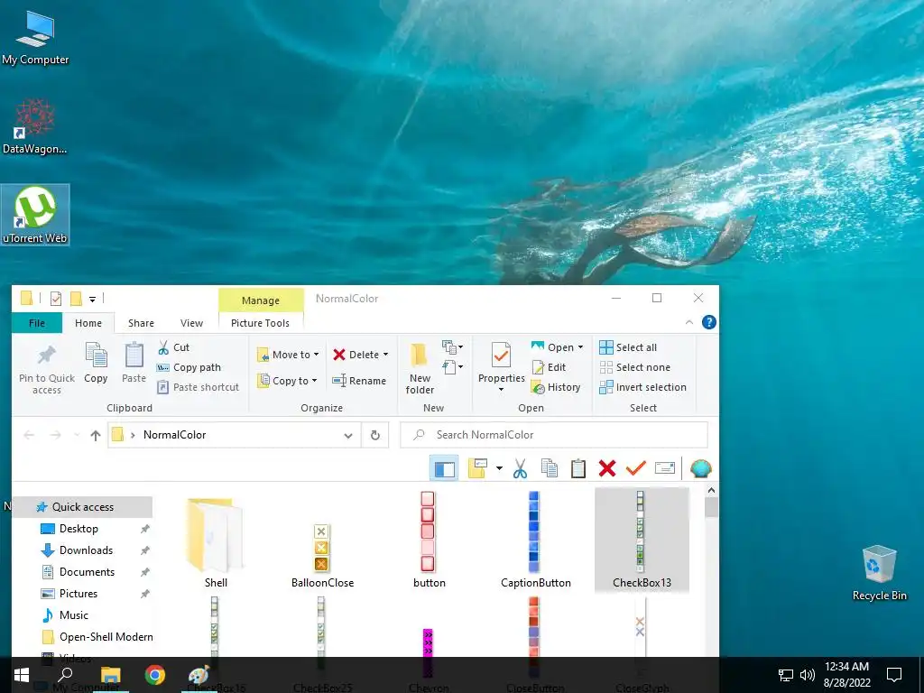Go up one folder level

coord(96,436)
